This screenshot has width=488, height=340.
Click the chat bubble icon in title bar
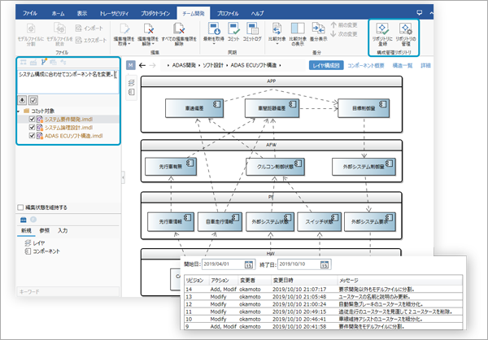coord(419,13)
